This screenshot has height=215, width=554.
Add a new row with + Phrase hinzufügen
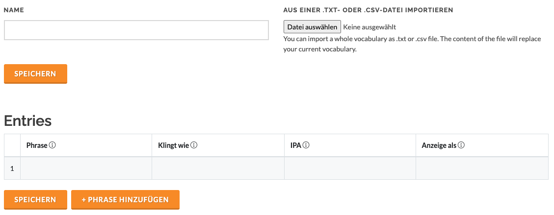[126, 200]
